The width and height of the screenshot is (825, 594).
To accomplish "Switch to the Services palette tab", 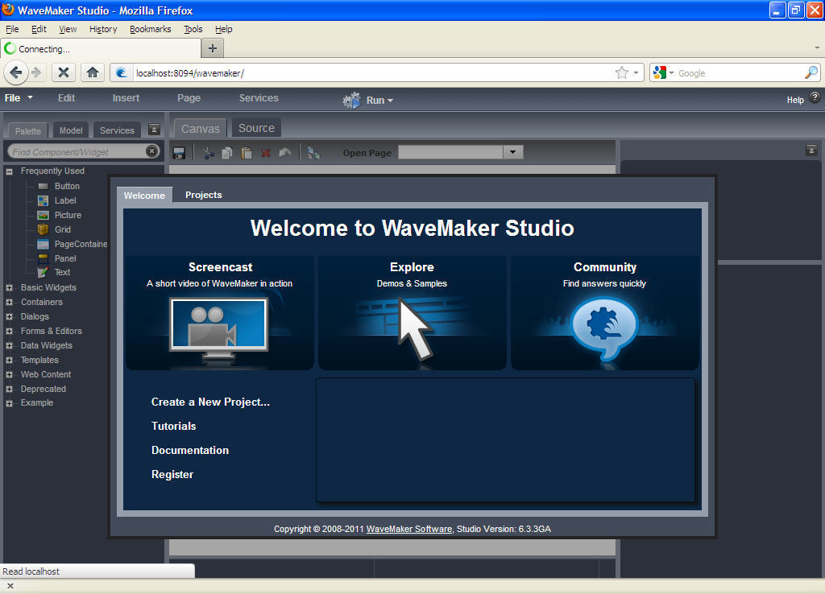I will tap(117, 130).
